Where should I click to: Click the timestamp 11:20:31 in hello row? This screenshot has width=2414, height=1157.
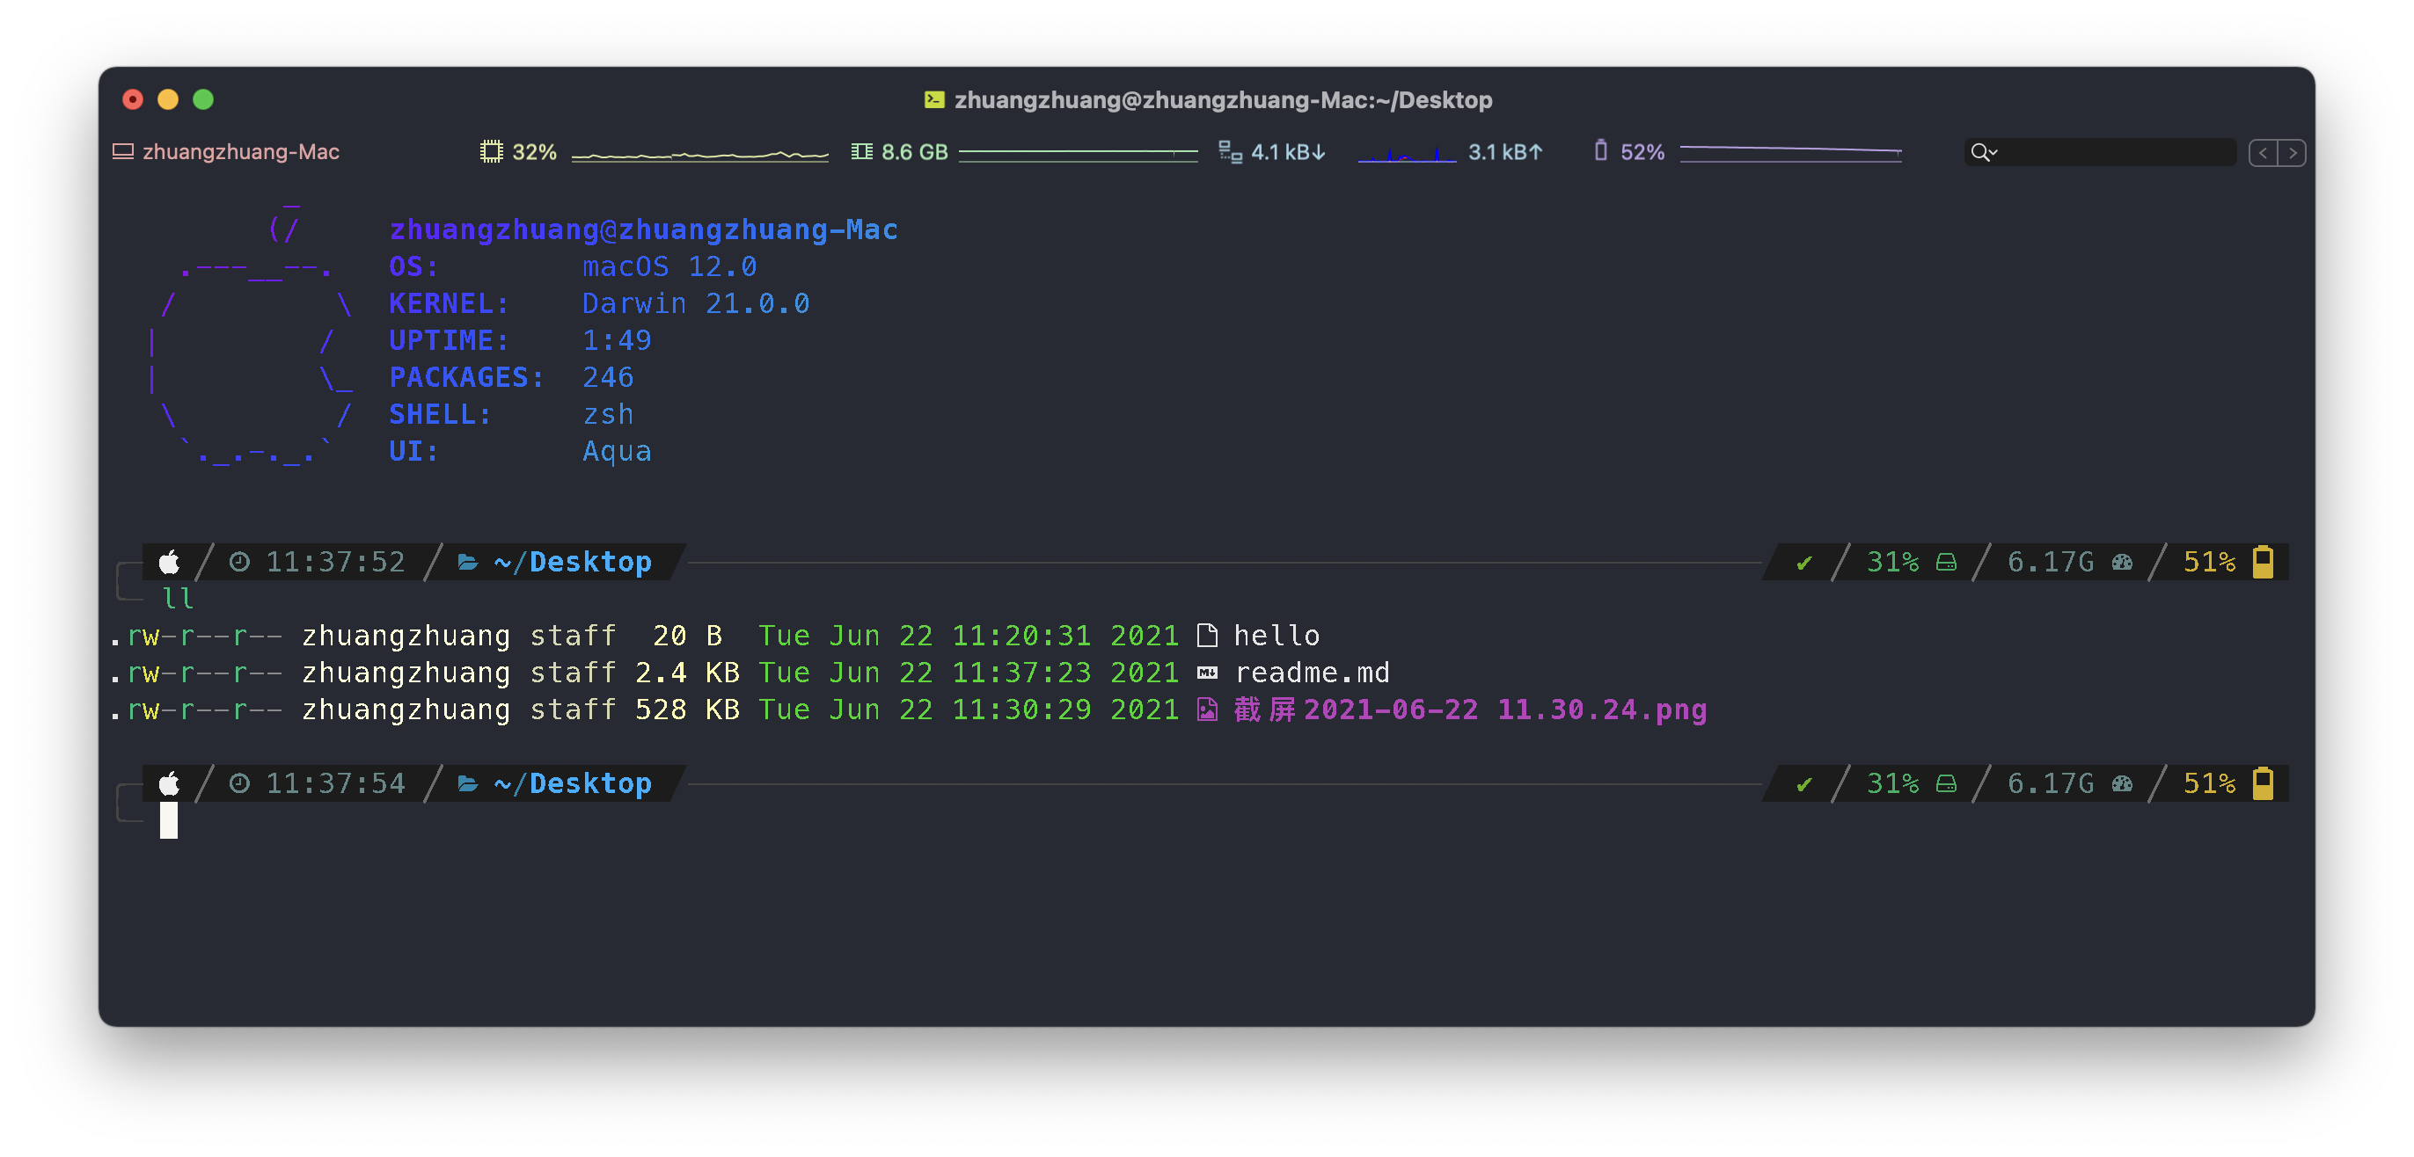tap(1021, 635)
